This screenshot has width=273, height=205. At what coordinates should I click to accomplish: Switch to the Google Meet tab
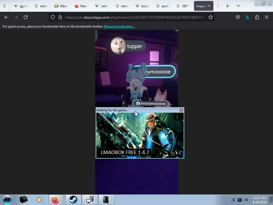(x=61, y=6)
